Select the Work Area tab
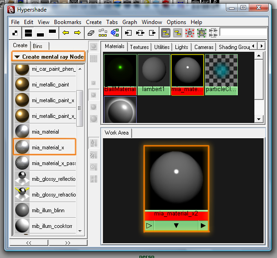 pos(117,133)
